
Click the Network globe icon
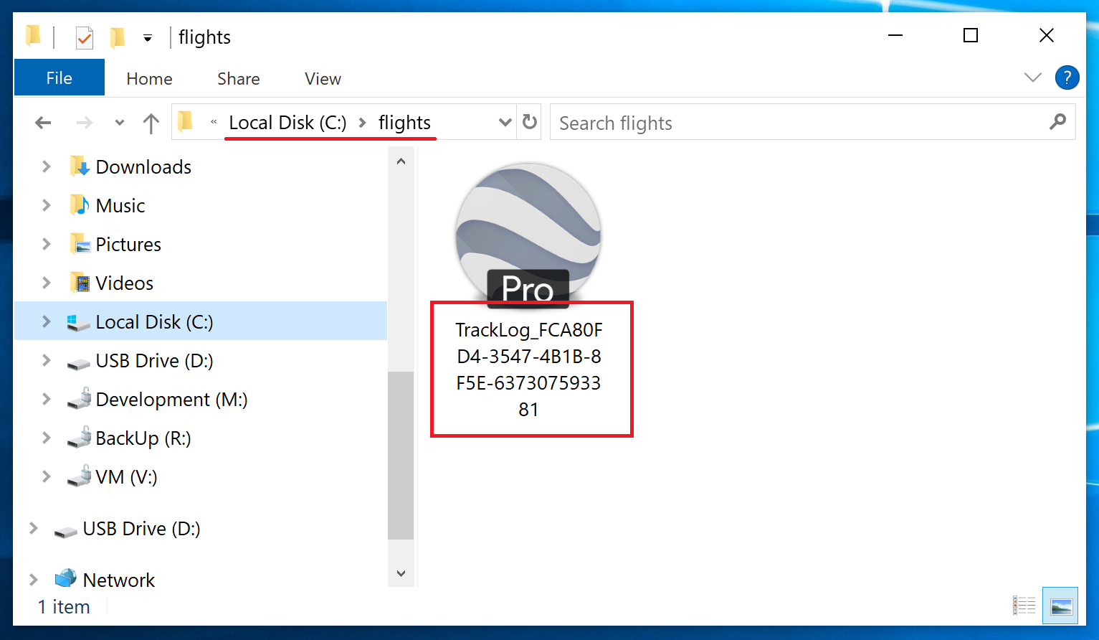tap(66, 578)
